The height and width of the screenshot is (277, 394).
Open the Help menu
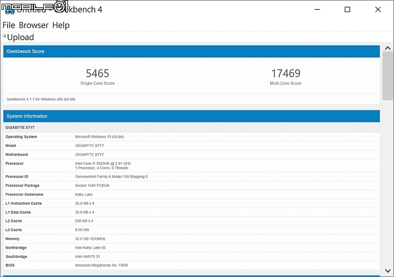tap(61, 25)
